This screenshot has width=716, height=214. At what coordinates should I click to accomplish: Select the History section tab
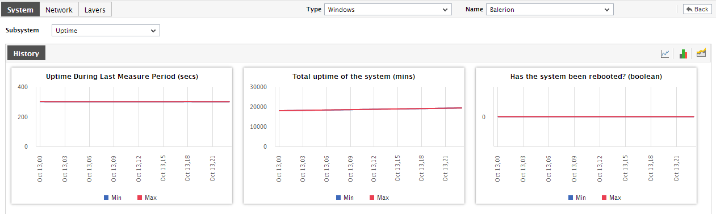click(x=26, y=53)
